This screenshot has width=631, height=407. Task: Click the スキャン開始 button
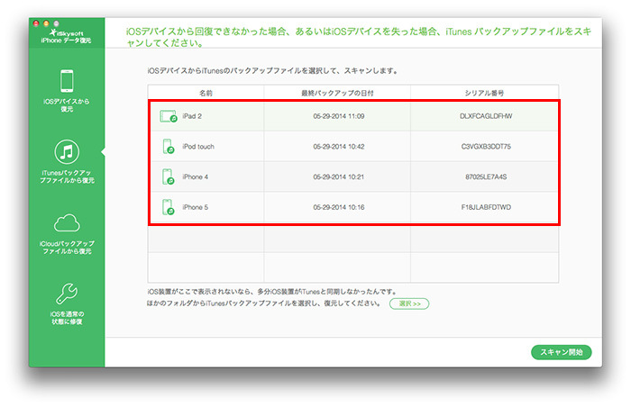click(562, 352)
